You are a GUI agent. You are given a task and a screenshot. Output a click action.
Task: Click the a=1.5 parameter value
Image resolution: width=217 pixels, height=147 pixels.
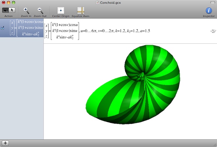(x=145, y=31)
